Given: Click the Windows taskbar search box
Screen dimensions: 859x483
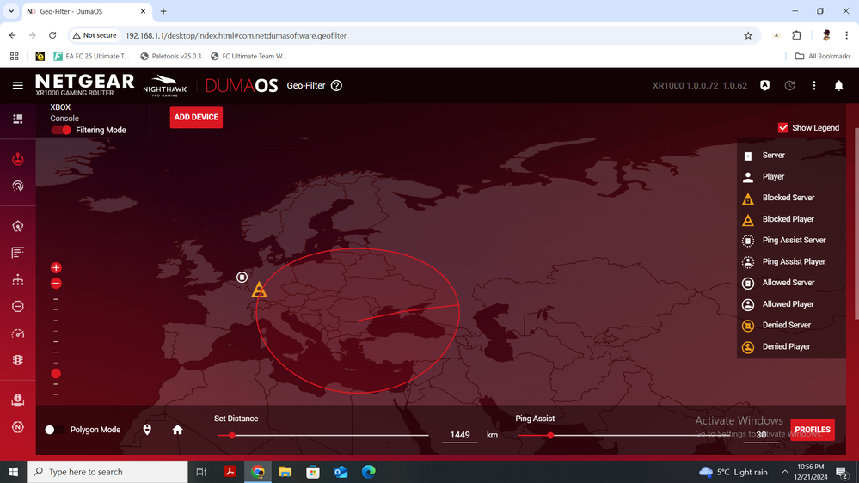Looking at the screenshot, I should click(x=107, y=472).
